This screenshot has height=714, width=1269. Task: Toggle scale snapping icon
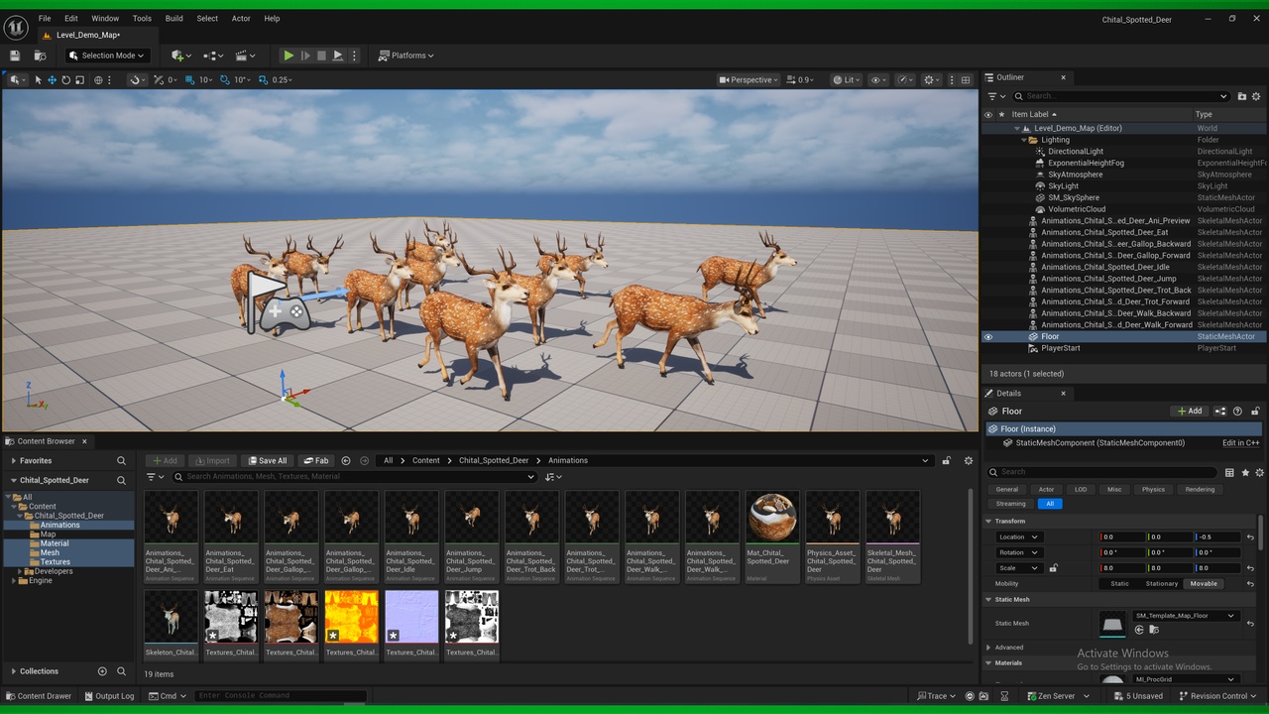263,80
